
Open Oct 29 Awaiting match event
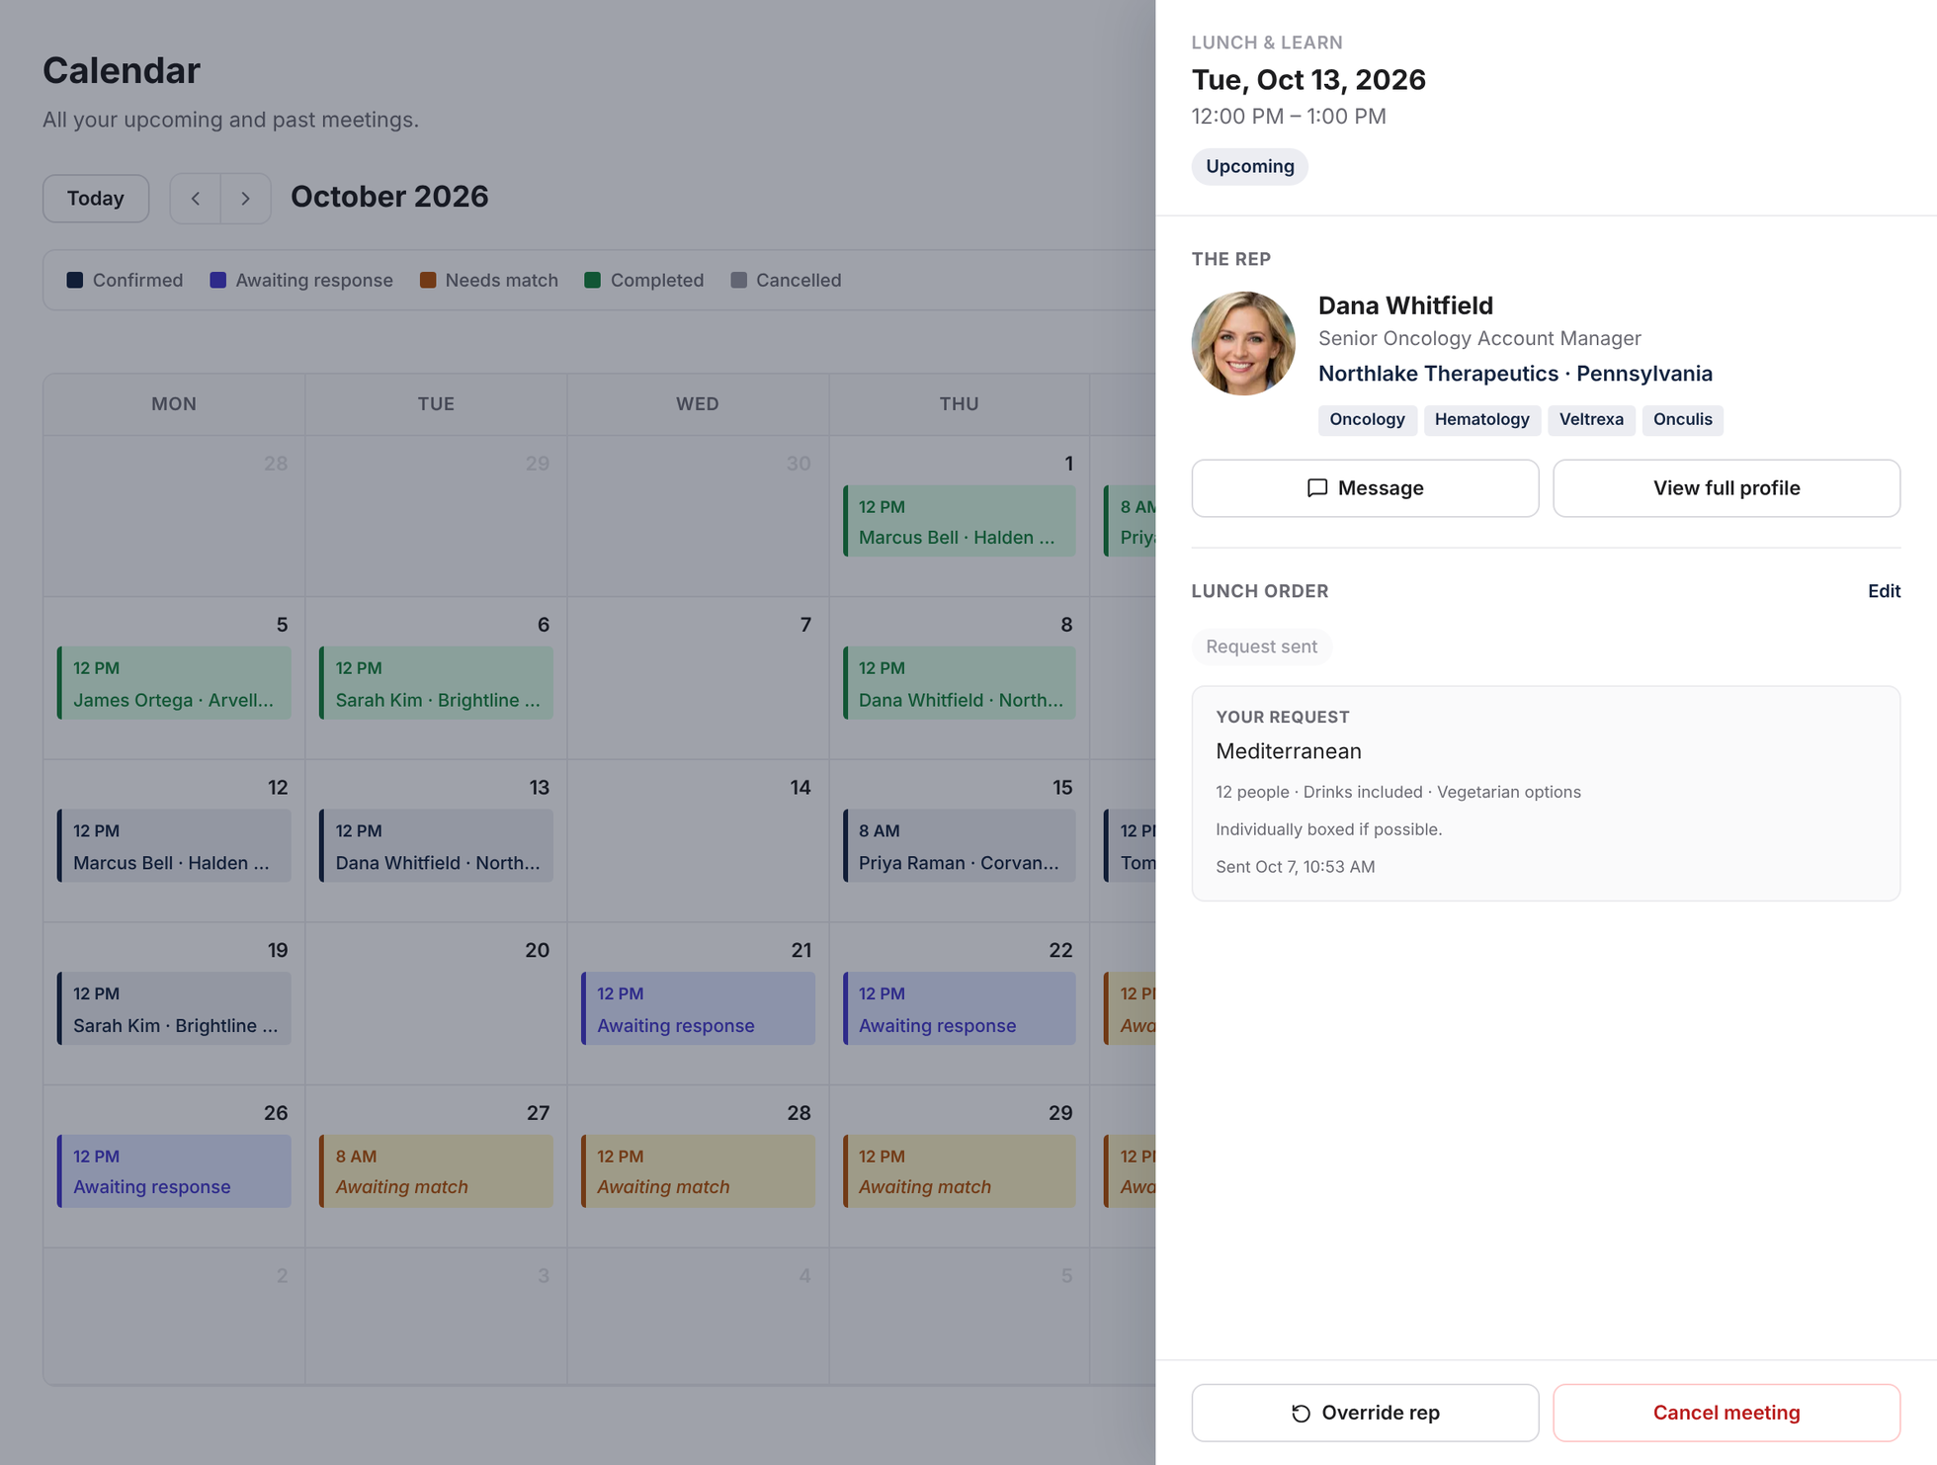(x=959, y=1171)
